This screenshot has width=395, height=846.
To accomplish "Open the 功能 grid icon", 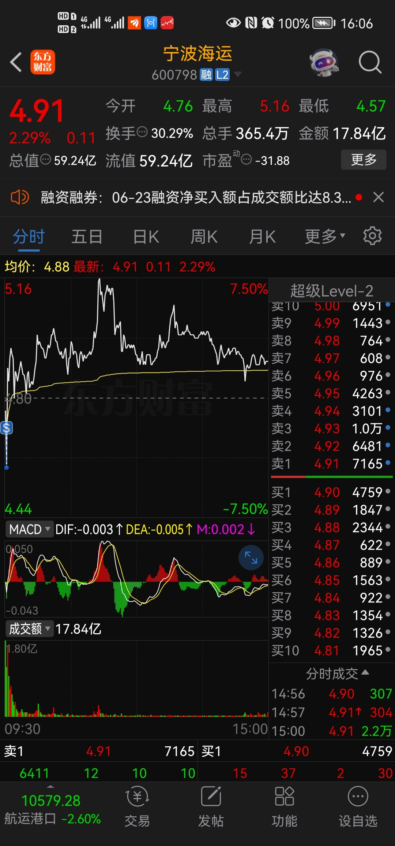I will click(x=284, y=796).
